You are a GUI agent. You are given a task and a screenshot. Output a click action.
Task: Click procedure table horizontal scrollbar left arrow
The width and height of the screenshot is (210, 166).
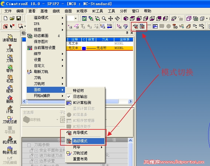[x=24, y=101]
